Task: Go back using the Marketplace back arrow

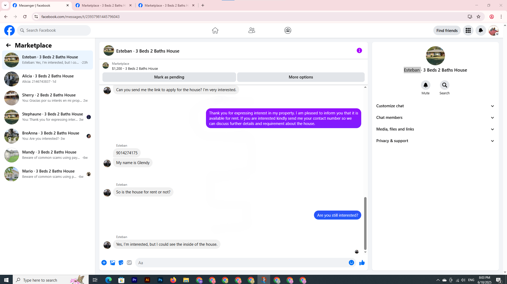Action: pos(8,45)
